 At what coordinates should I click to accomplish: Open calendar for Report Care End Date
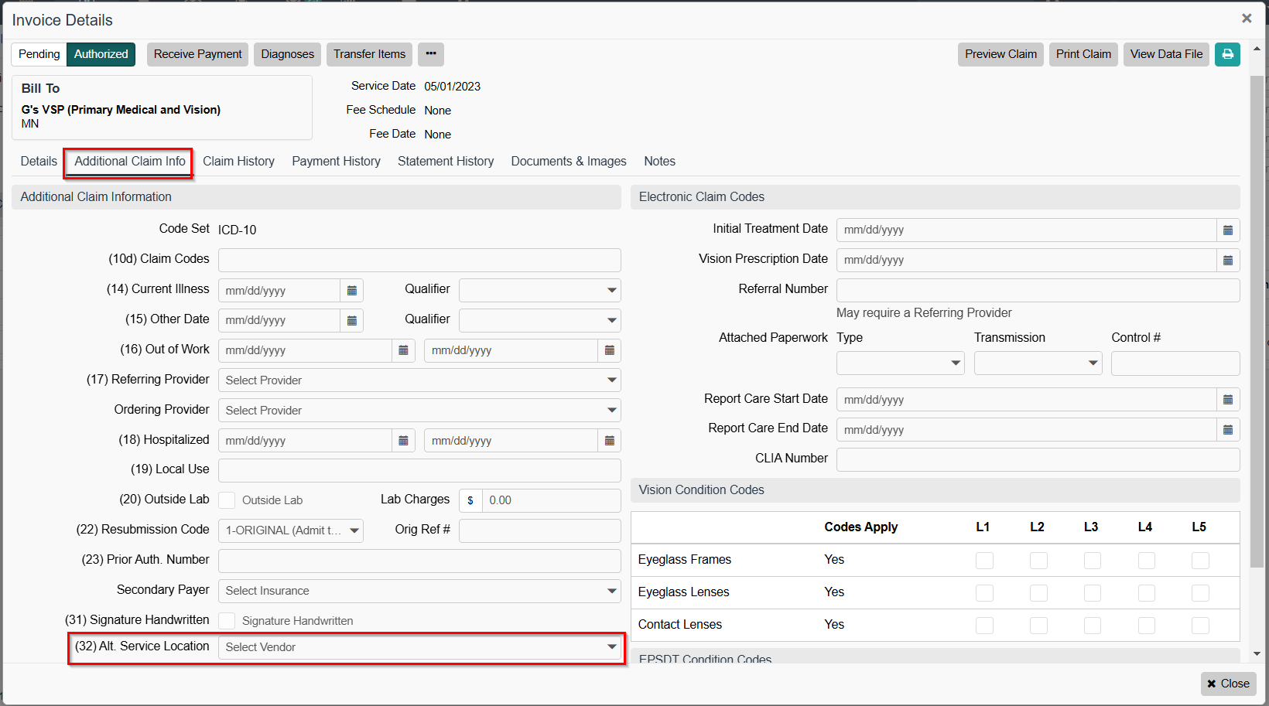(1228, 430)
